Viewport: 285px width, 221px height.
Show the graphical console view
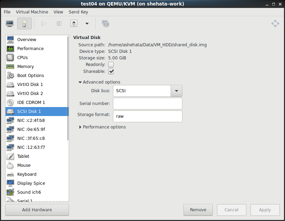(10, 23)
